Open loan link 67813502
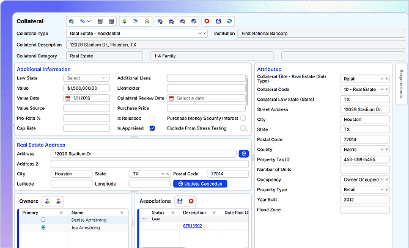 click(193, 226)
